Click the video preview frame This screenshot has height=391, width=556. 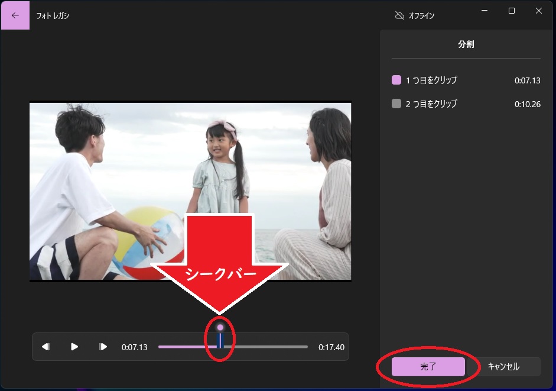click(x=190, y=192)
